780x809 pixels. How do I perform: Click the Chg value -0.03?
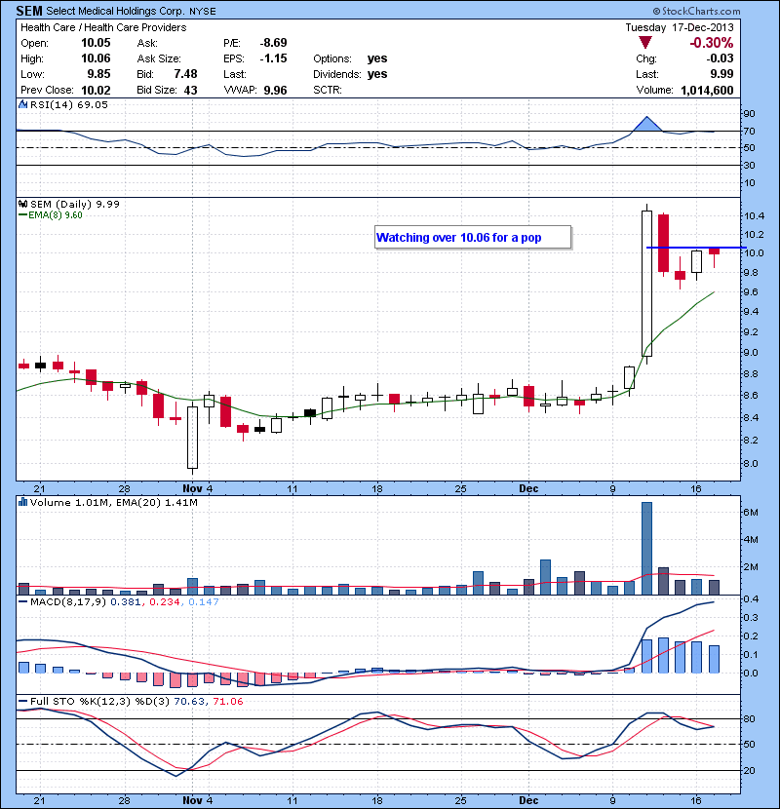pos(721,58)
